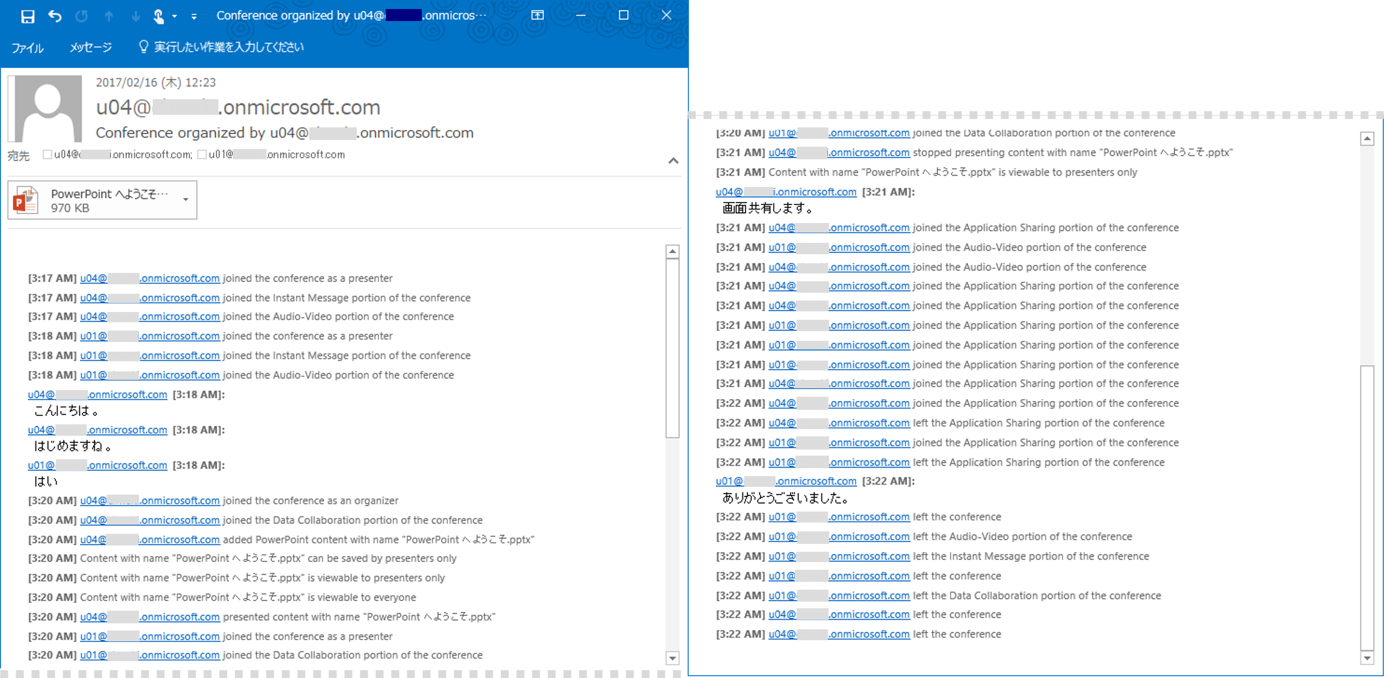
Task: Click u01 link in 3:21 joined Audio-Video row
Action: click(839, 247)
